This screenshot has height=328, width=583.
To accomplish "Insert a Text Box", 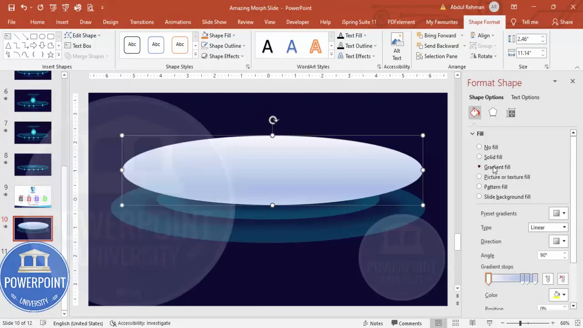I will (78, 46).
